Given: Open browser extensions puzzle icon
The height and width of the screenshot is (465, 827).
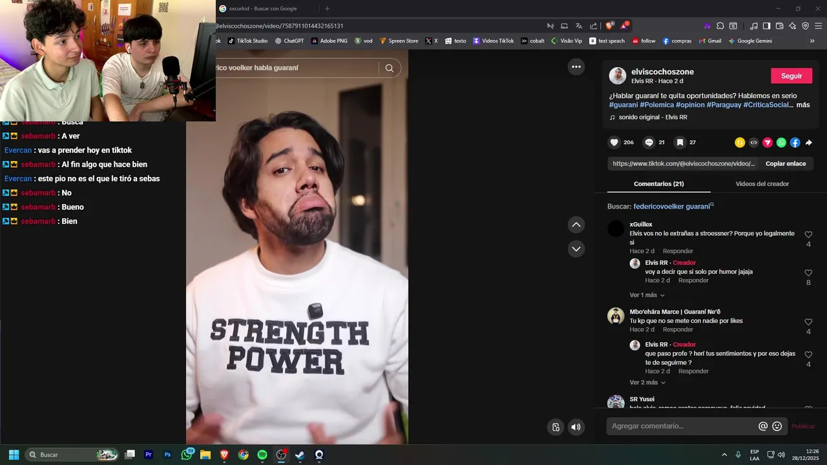Looking at the screenshot, I should 720,26.
